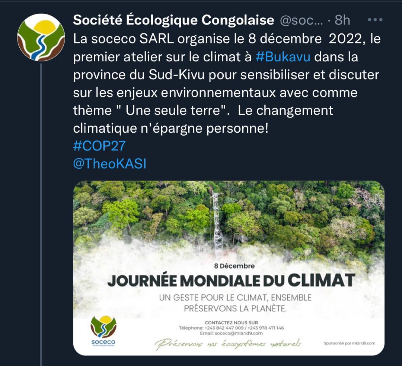The width and height of the screenshot is (402, 366).
Task: Open the tweet via the 8h timestamp
Action: (342, 20)
